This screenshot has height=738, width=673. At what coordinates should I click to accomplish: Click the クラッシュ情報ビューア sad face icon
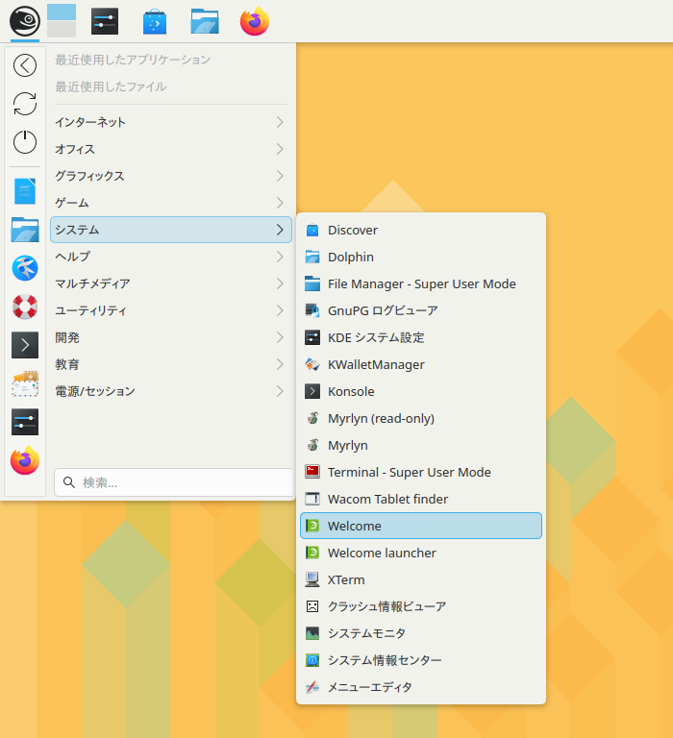pyautogui.click(x=312, y=606)
